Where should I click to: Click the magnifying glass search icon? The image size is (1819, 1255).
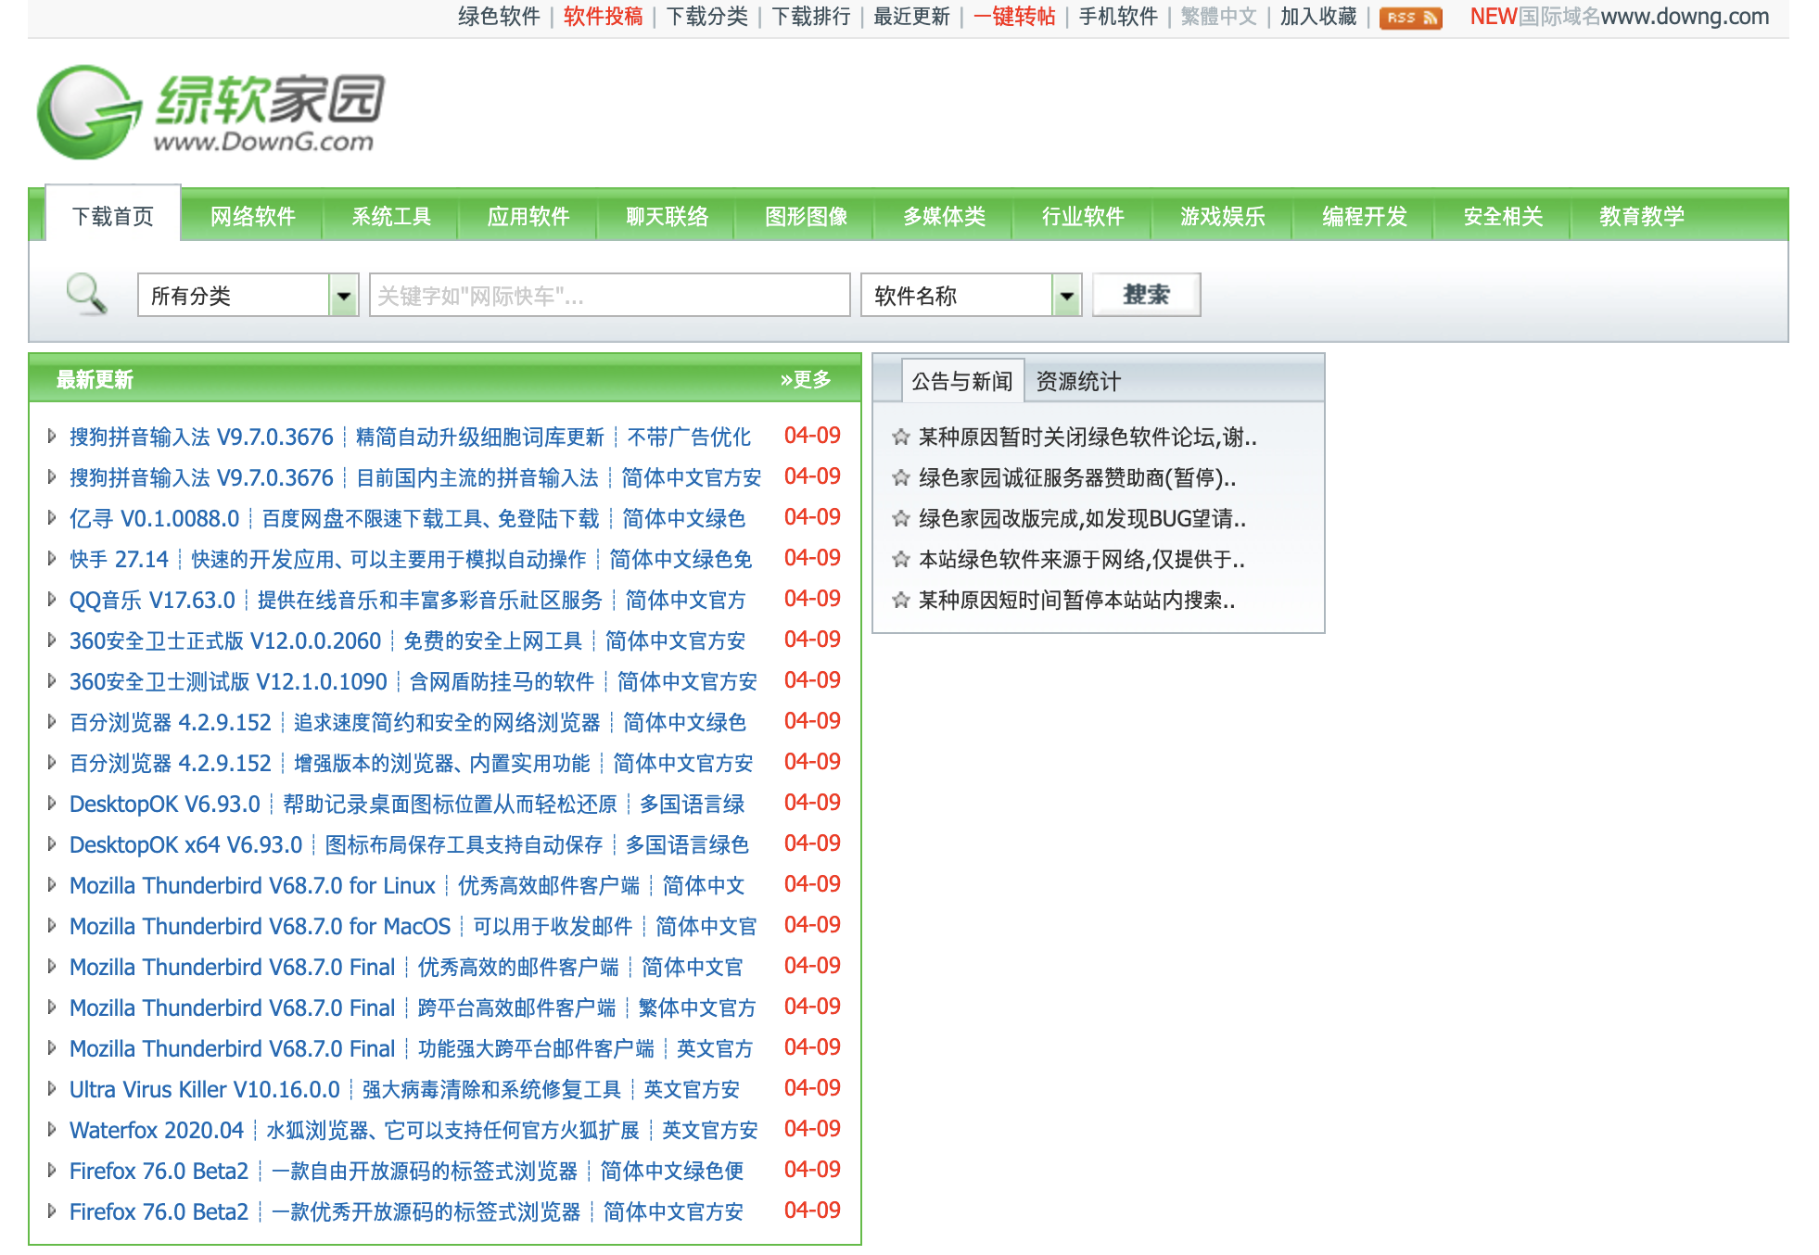pos(86,295)
